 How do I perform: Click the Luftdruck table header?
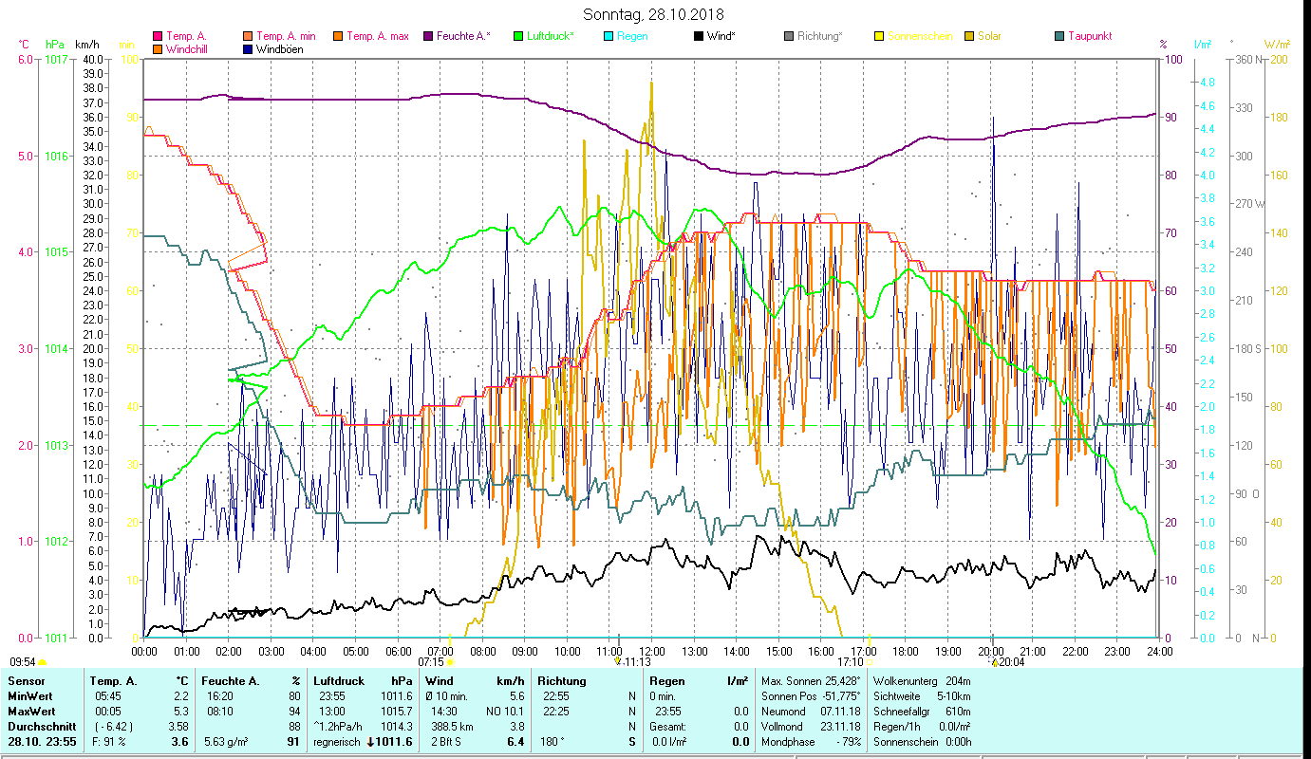tap(340, 681)
